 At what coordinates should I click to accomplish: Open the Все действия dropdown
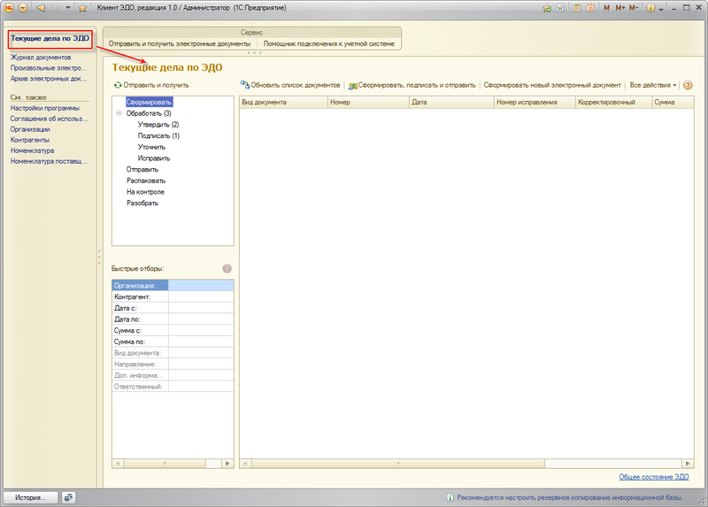tap(652, 85)
